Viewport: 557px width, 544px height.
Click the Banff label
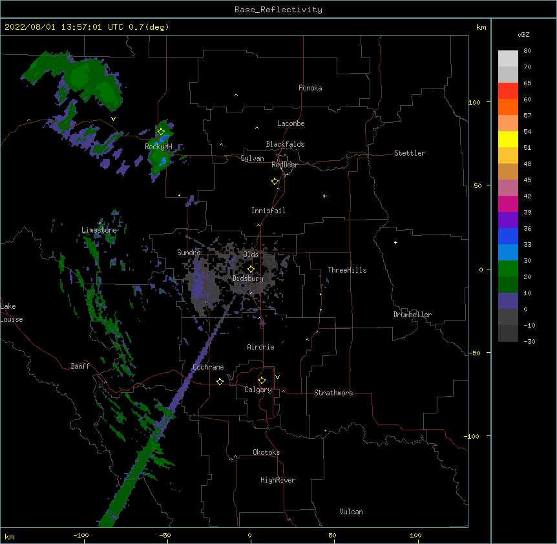80,366
